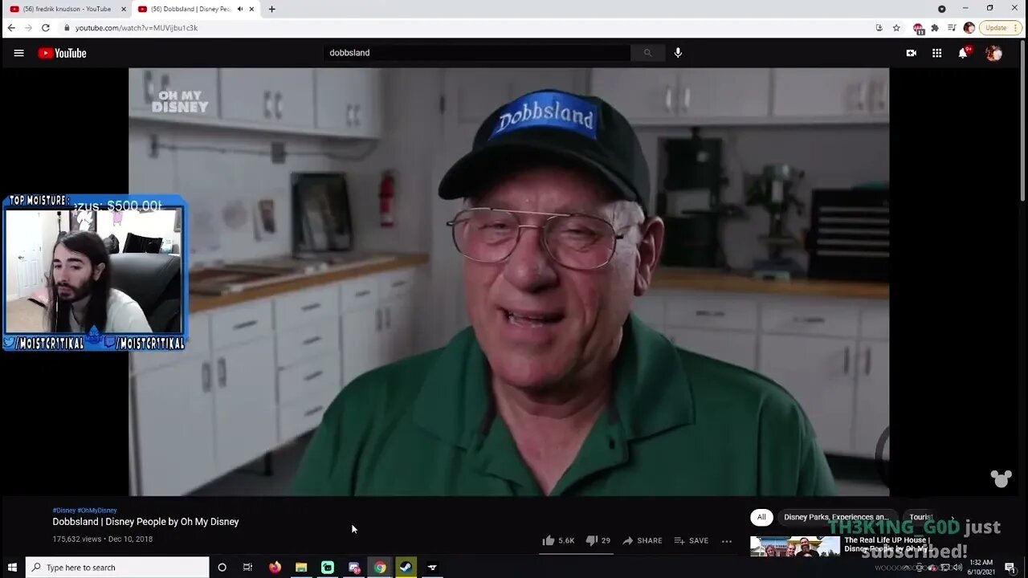Open Task View on the taskbar
Viewport: 1028px width, 578px height.
pyautogui.click(x=247, y=568)
